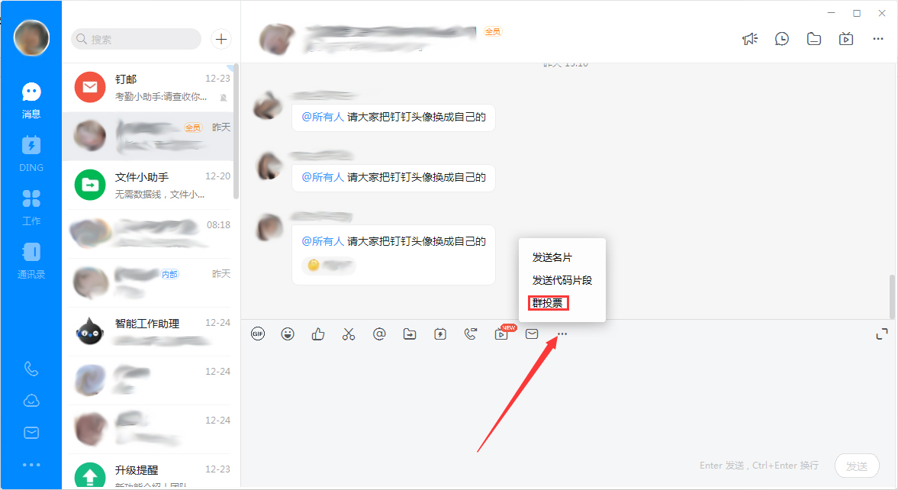Open the GIF sticker picker
The image size is (898, 490).
pyautogui.click(x=257, y=334)
